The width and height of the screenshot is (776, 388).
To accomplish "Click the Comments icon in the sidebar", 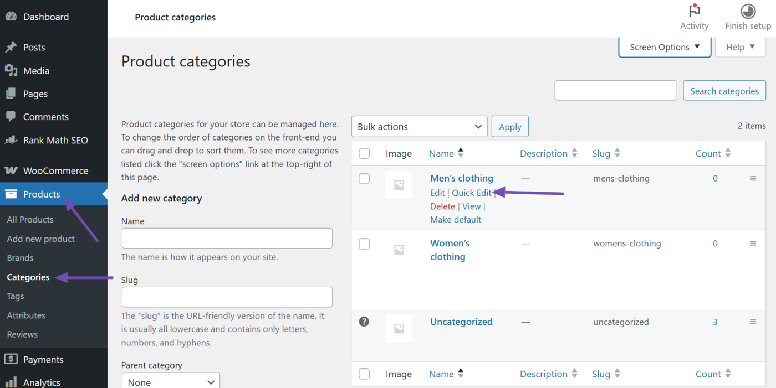I will [x=12, y=117].
